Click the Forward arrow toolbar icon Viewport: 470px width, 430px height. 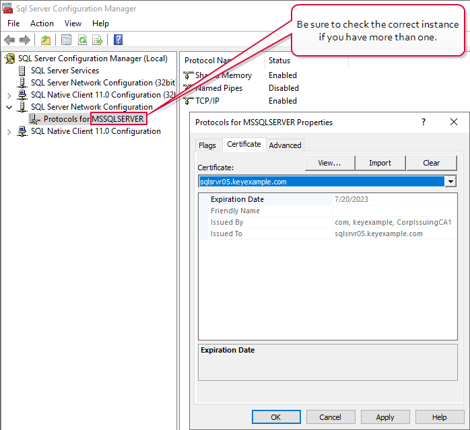pyautogui.click(x=25, y=40)
